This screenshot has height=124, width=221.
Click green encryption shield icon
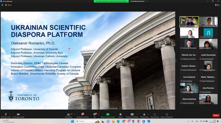[2, 5]
